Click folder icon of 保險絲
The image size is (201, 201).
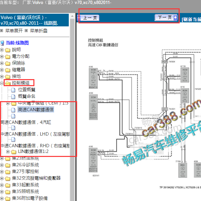click(8, 63)
